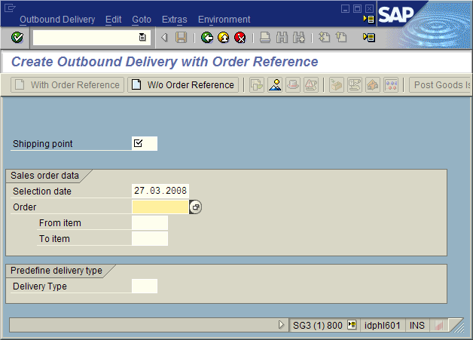
Task: Open Order field search help button
Action: (196, 207)
